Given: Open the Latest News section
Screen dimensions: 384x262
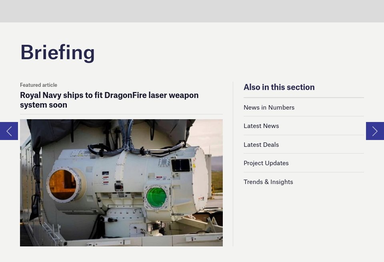Looking at the screenshot, I should (261, 125).
